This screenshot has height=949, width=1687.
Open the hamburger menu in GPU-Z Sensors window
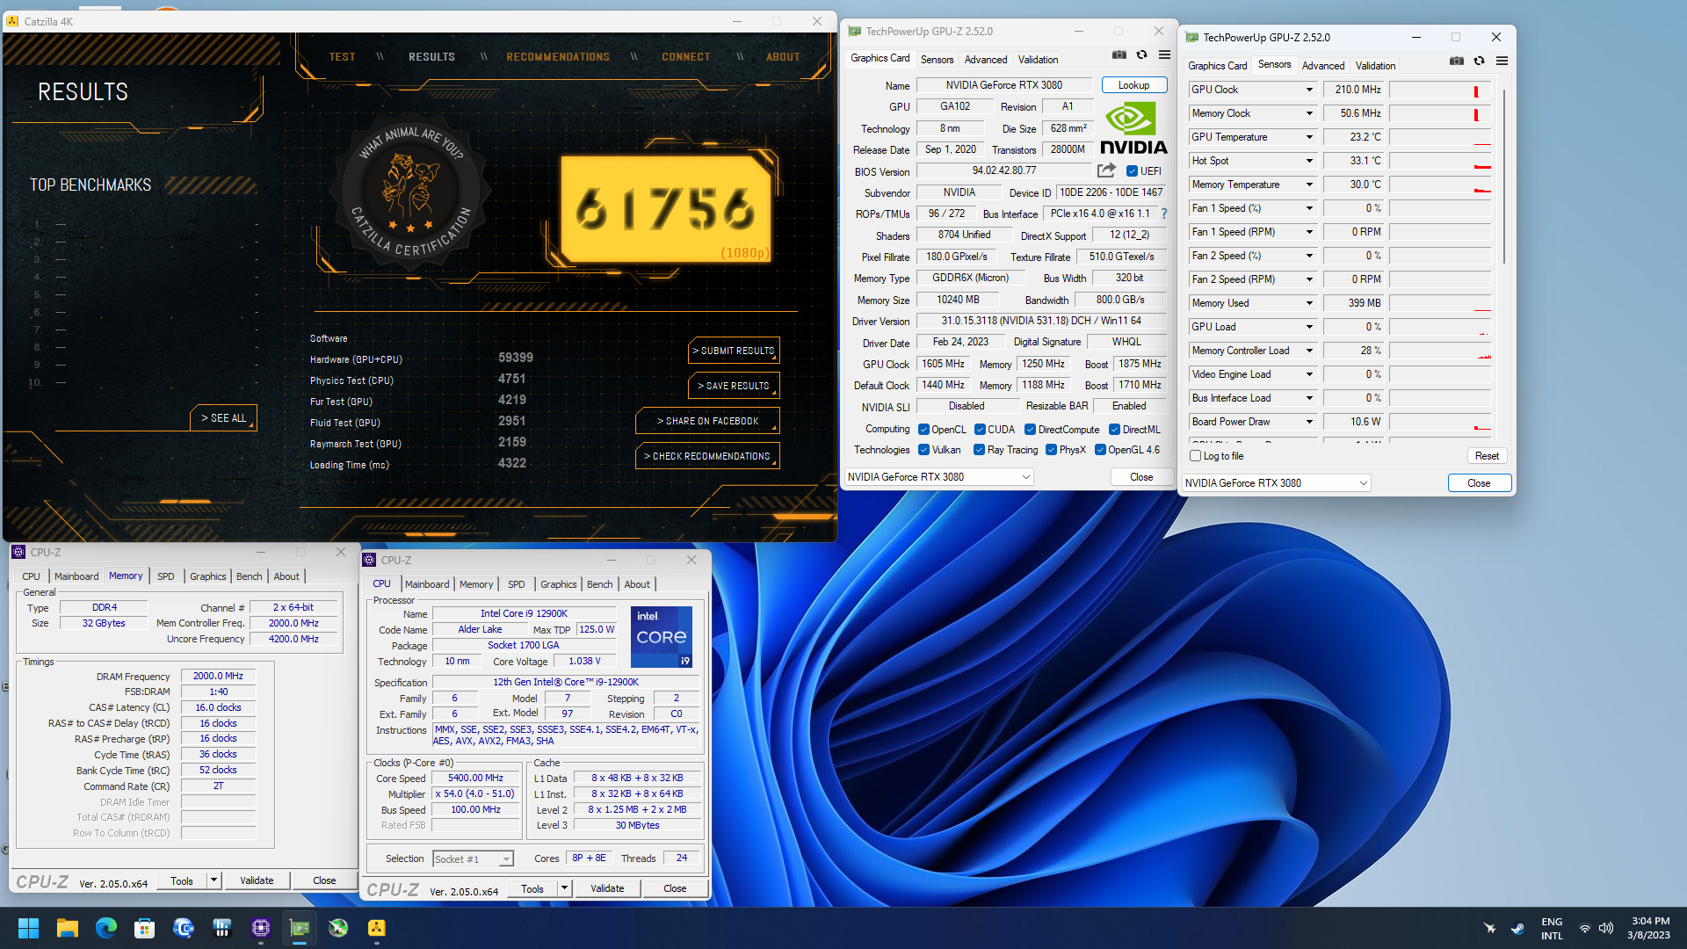tap(1502, 61)
